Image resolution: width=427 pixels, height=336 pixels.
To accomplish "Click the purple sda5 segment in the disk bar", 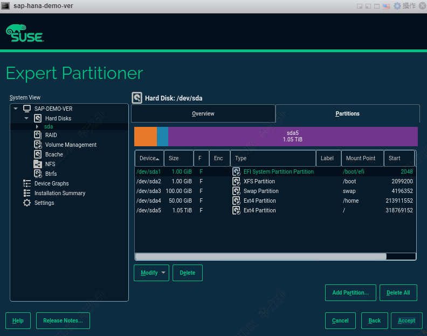I will click(x=293, y=137).
